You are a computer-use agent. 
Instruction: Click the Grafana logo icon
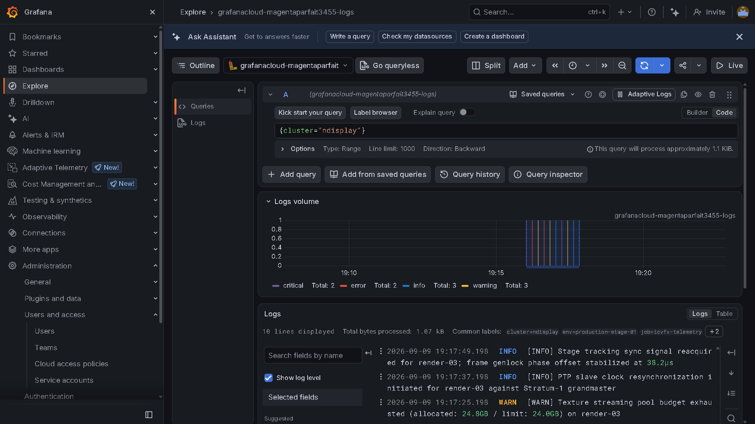[13, 12]
